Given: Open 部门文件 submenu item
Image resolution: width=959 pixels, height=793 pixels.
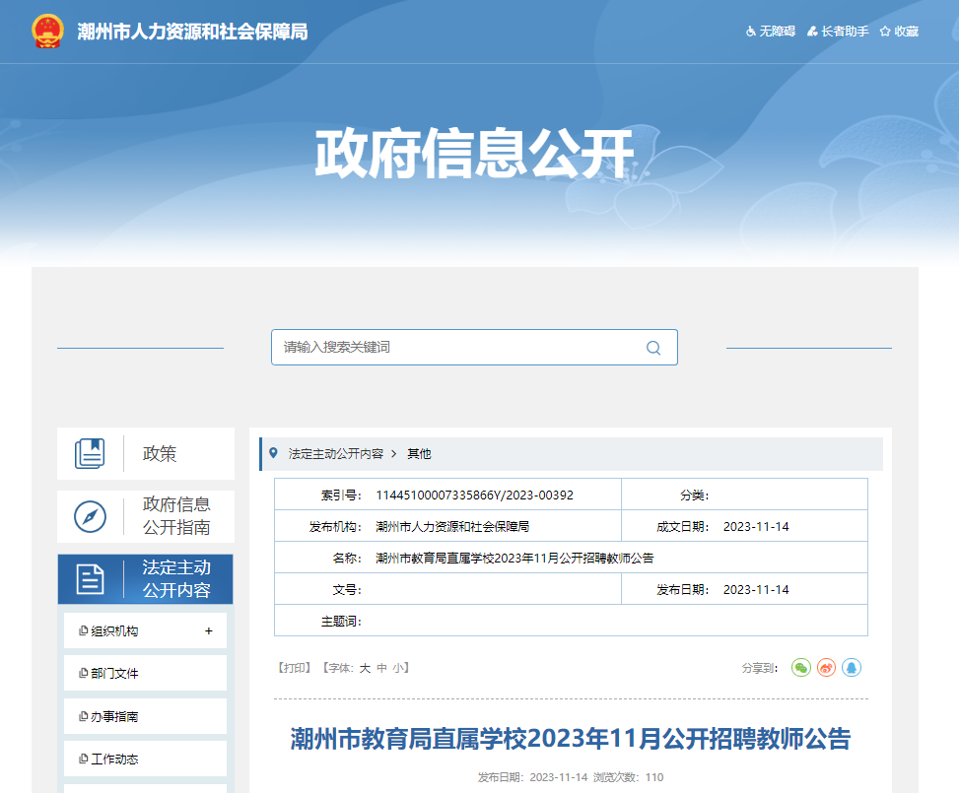Looking at the screenshot, I should (x=145, y=673).
